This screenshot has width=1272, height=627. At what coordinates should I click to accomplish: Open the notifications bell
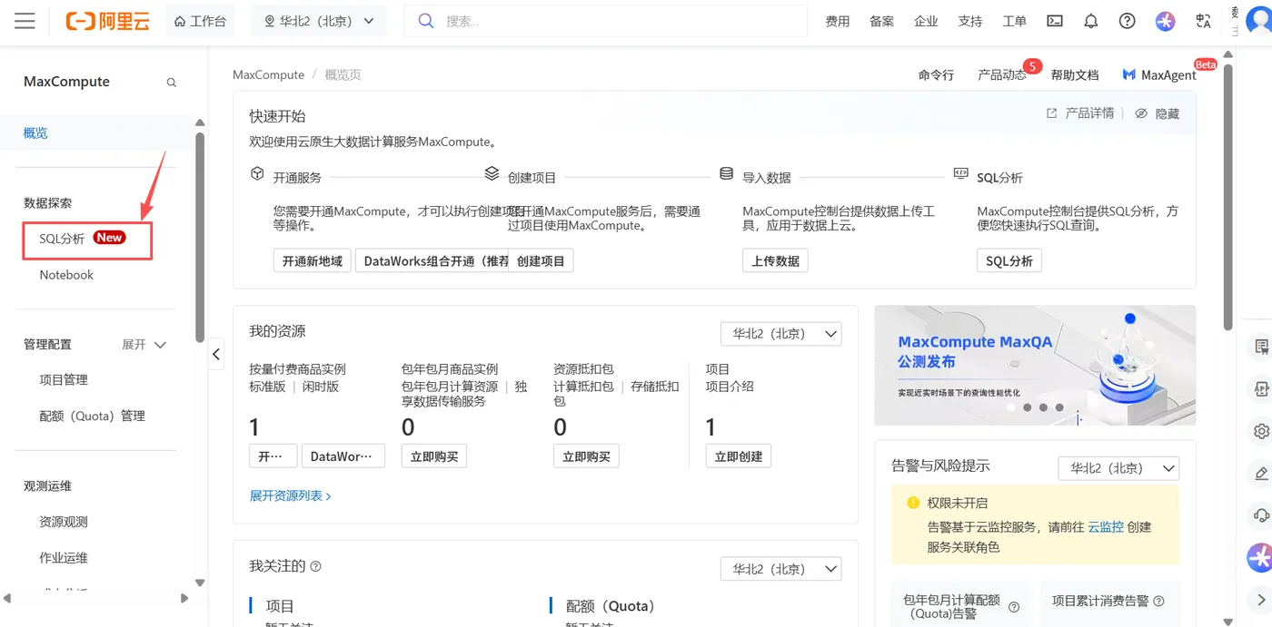coord(1091,21)
